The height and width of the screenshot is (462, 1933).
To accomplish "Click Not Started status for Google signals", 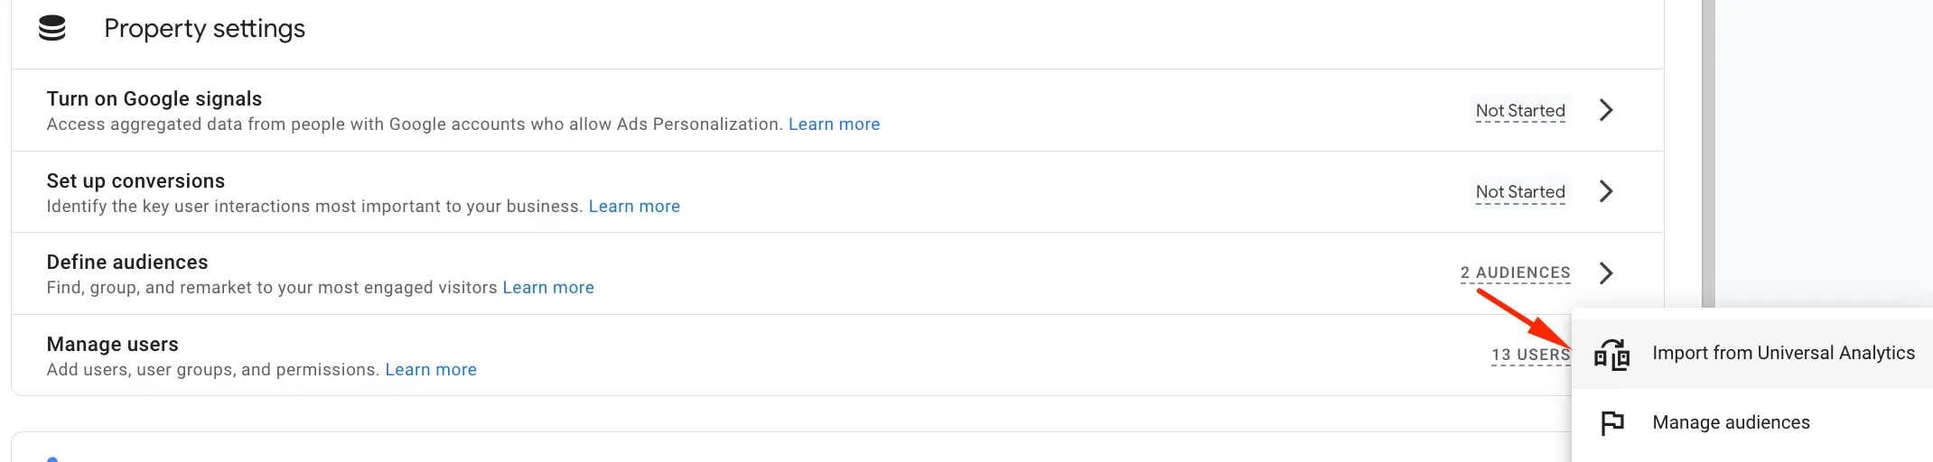I will (x=1520, y=111).
